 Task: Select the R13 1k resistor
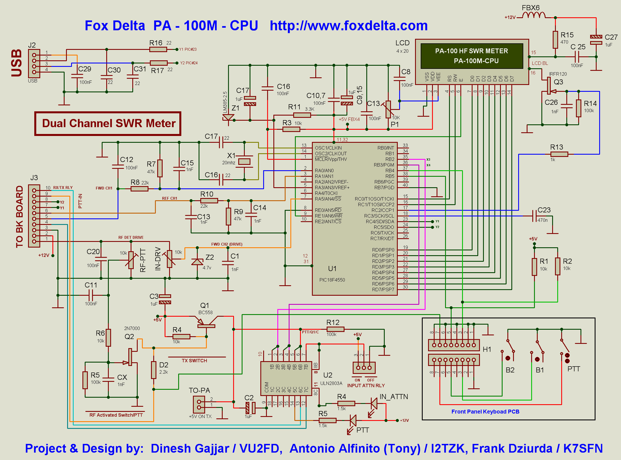559,154
